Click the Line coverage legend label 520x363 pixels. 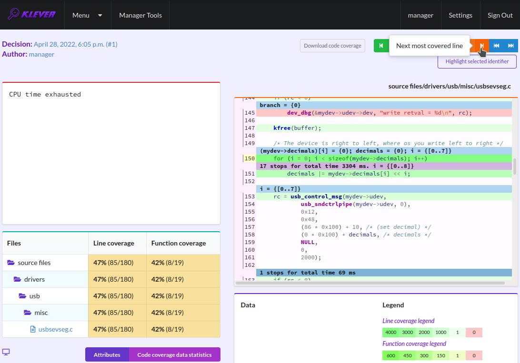[408, 321]
